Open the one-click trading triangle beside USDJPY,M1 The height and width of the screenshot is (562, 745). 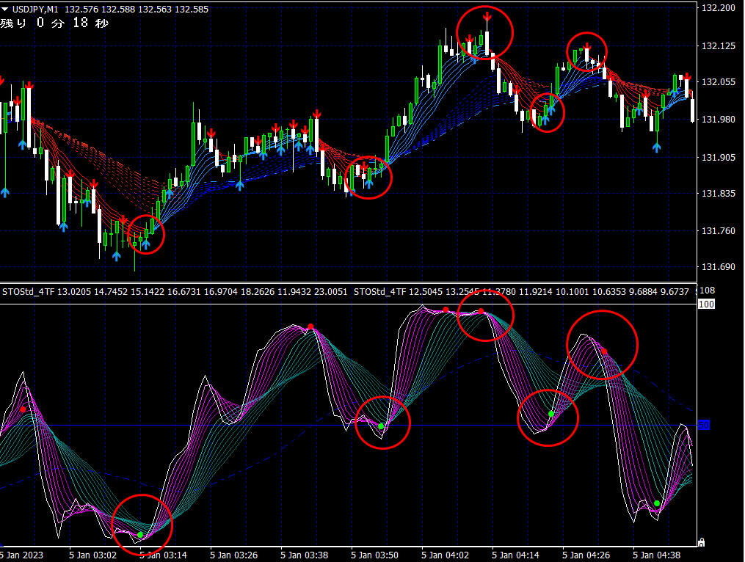(x=4, y=9)
